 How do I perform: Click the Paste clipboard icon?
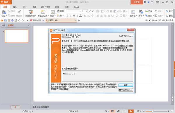[4, 12]
